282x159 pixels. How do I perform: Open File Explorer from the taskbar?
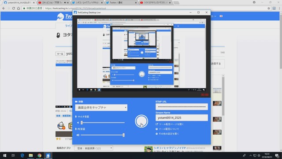click(31, 155)
